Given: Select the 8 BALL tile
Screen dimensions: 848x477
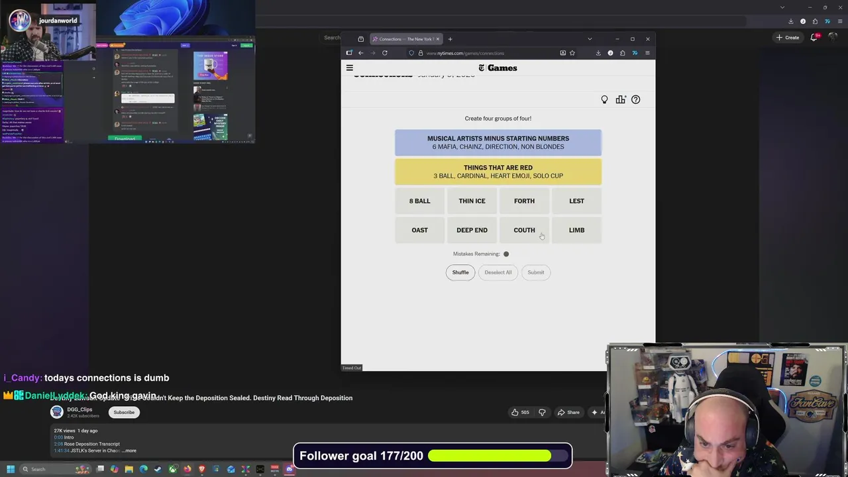Looking at the screenshot, I should click(x=419, y=201).
